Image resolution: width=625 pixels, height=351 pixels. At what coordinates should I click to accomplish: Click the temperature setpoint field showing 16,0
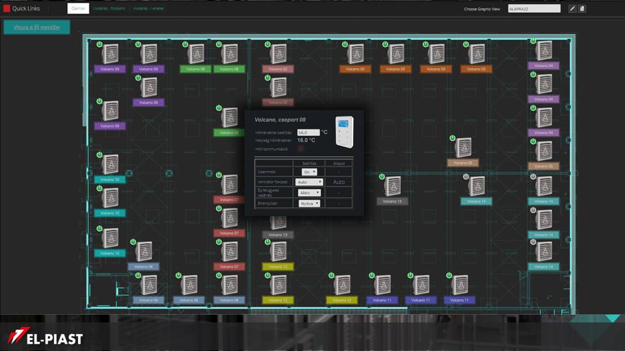tap(308, 132)
